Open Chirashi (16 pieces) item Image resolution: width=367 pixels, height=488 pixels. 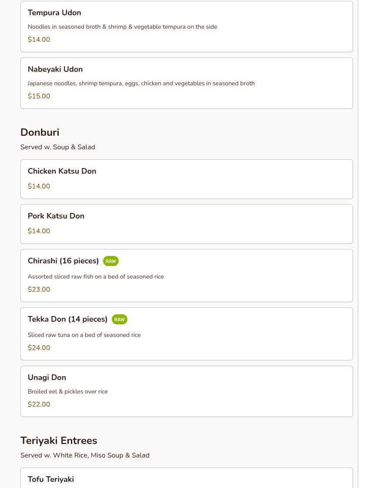click(x=63, y=261)
